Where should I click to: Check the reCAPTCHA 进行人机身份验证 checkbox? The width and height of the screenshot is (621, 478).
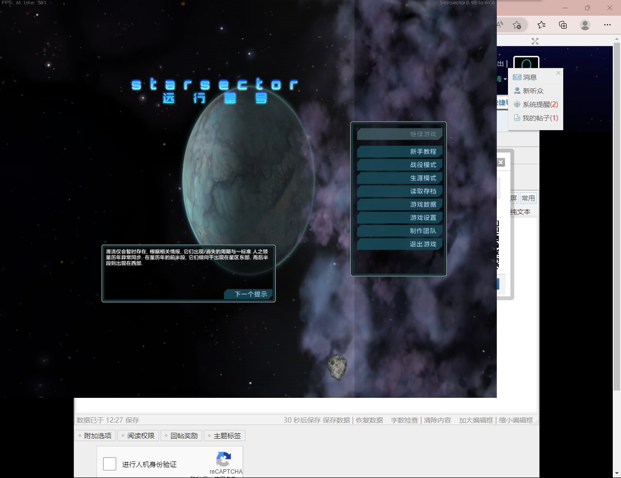(110, 464)
